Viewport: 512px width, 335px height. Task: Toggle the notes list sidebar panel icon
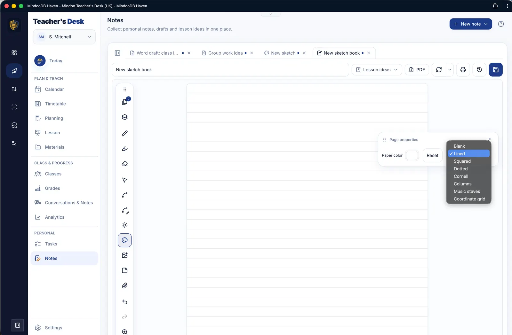(117, 53)
